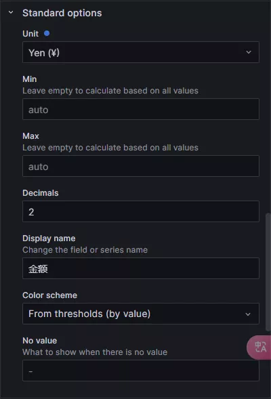Click the Standard options section heading

62,13
